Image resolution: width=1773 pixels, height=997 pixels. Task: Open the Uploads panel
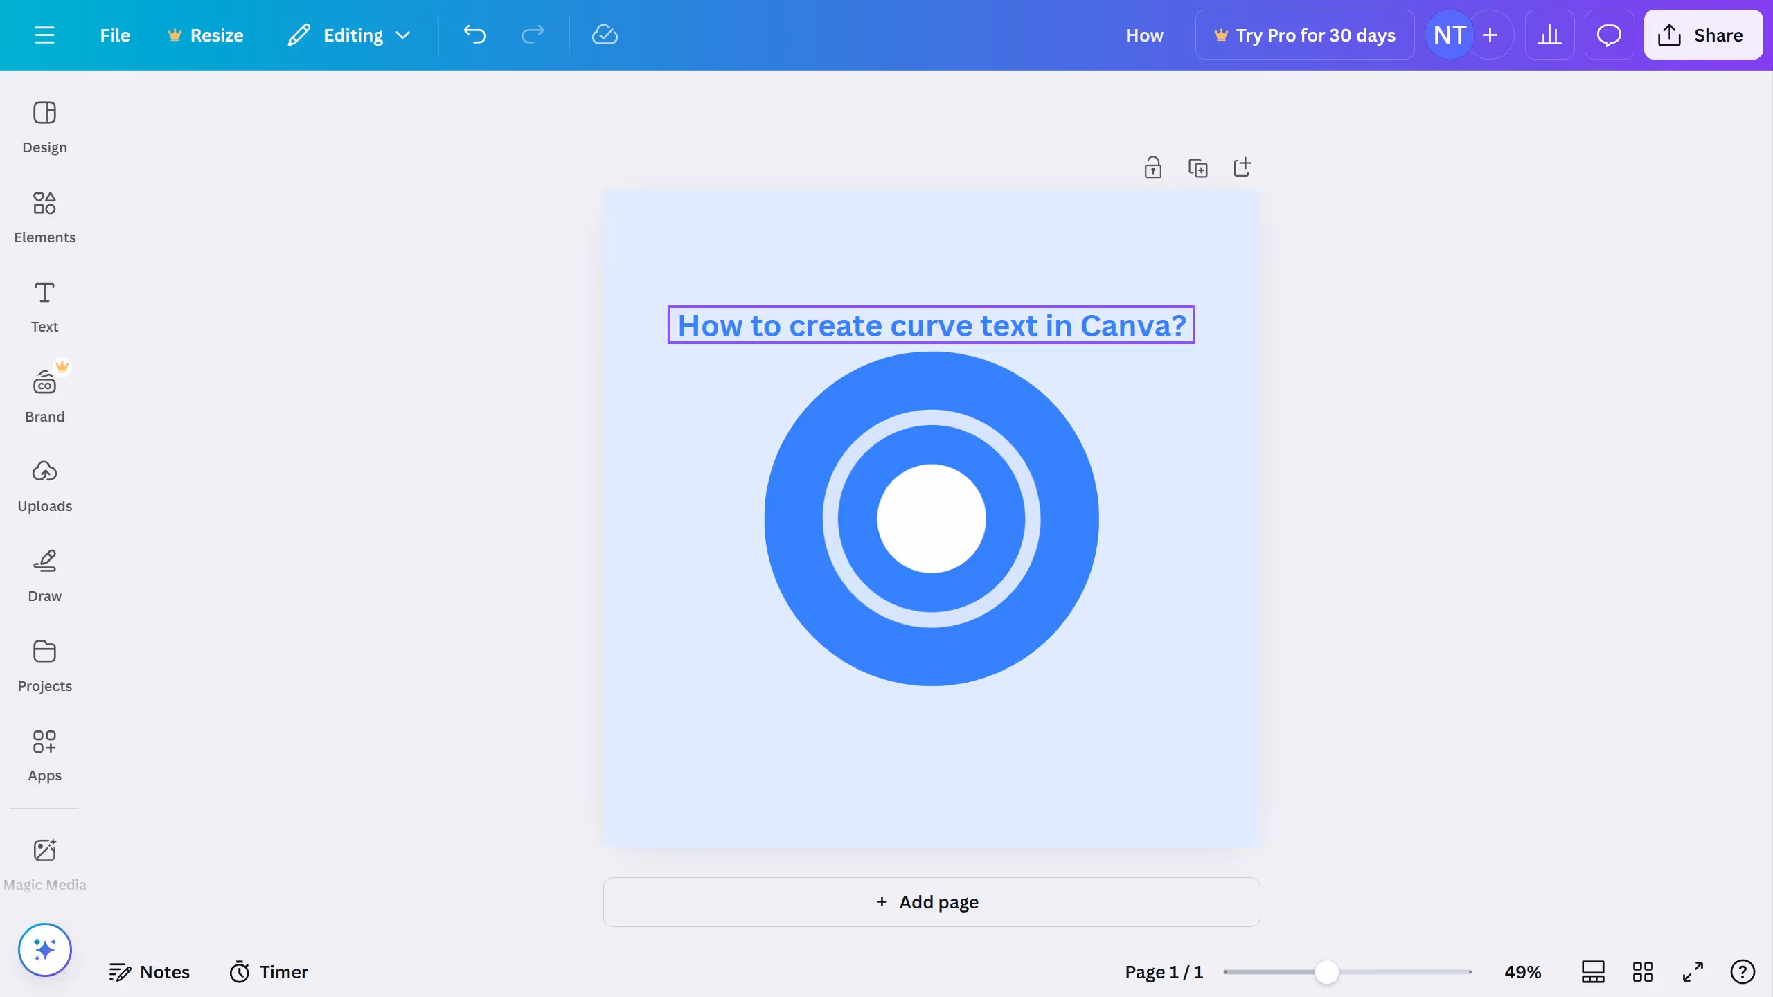click(44, 485)
